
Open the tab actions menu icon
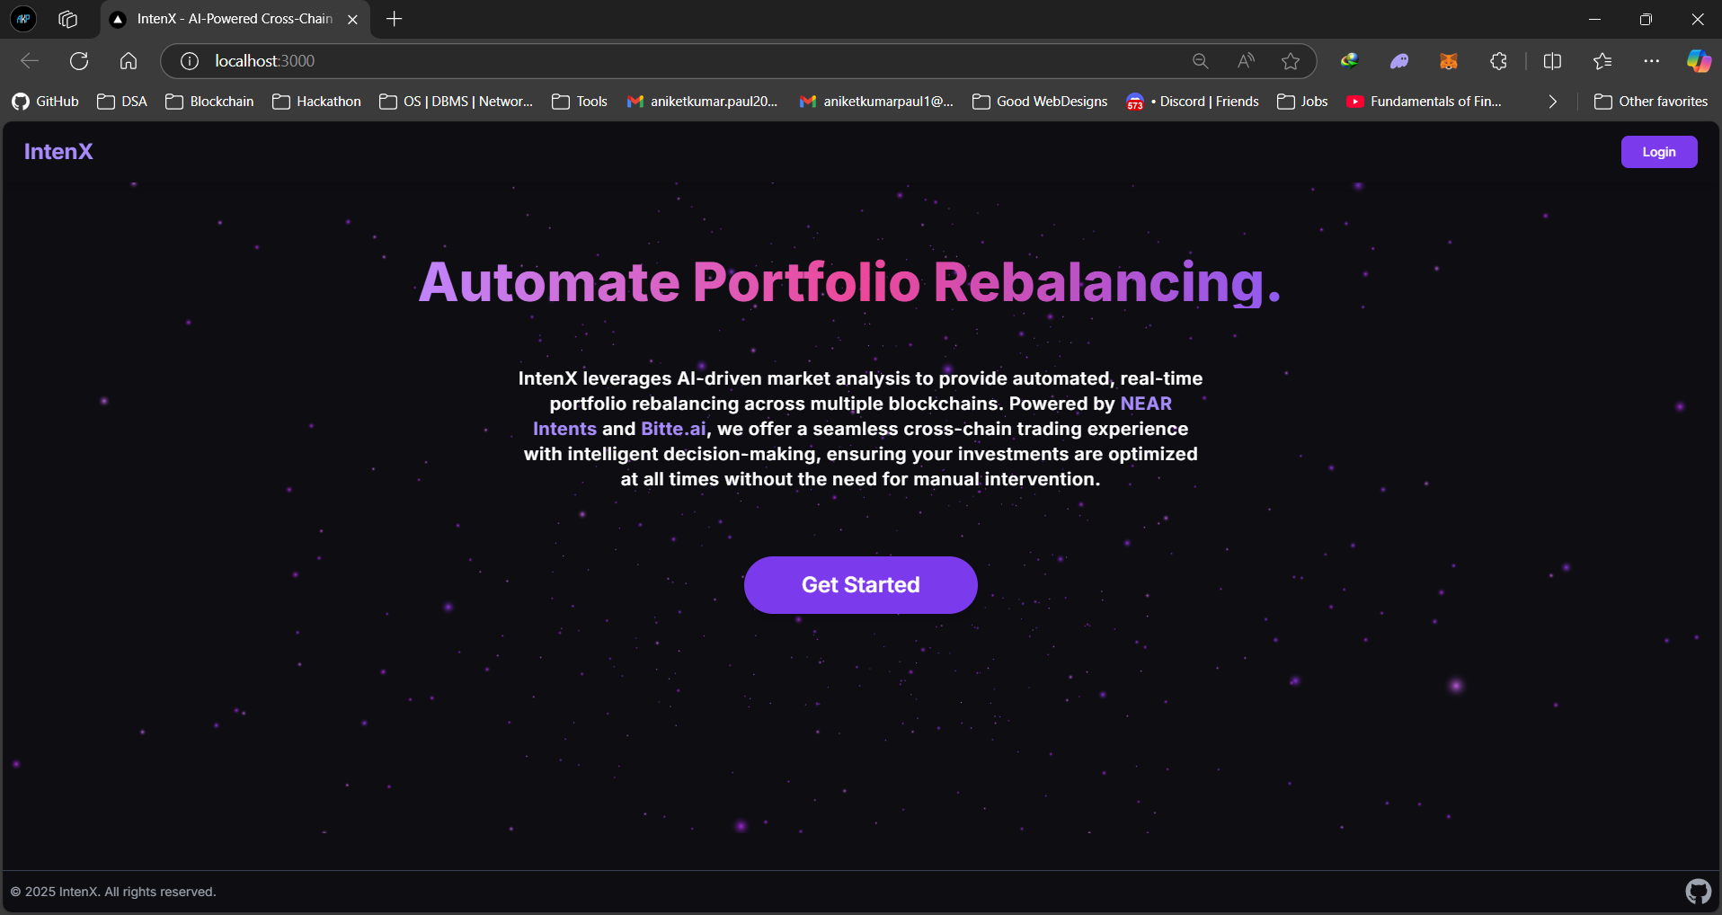tap(67, 19)
